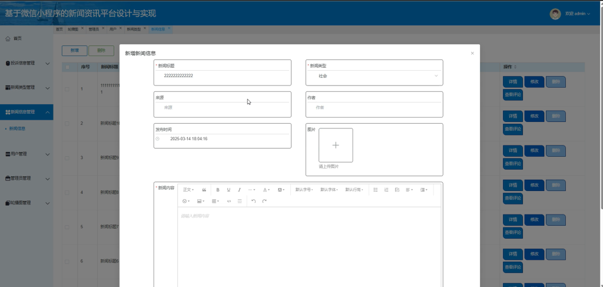This screenshot has width=603, height=287.
Task: Expand the 投诉信息管理 sidebar menu
Action: (26, 63)
